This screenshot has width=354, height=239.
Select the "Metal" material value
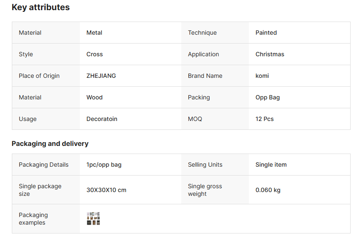click(x=94, y=33)
